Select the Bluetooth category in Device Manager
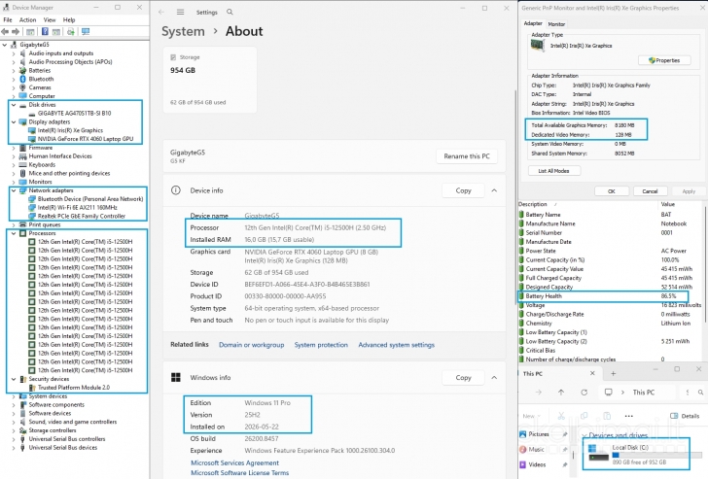The width and height of the screenshot is (708, 479). pyautogui.click(x=41, y=79)
